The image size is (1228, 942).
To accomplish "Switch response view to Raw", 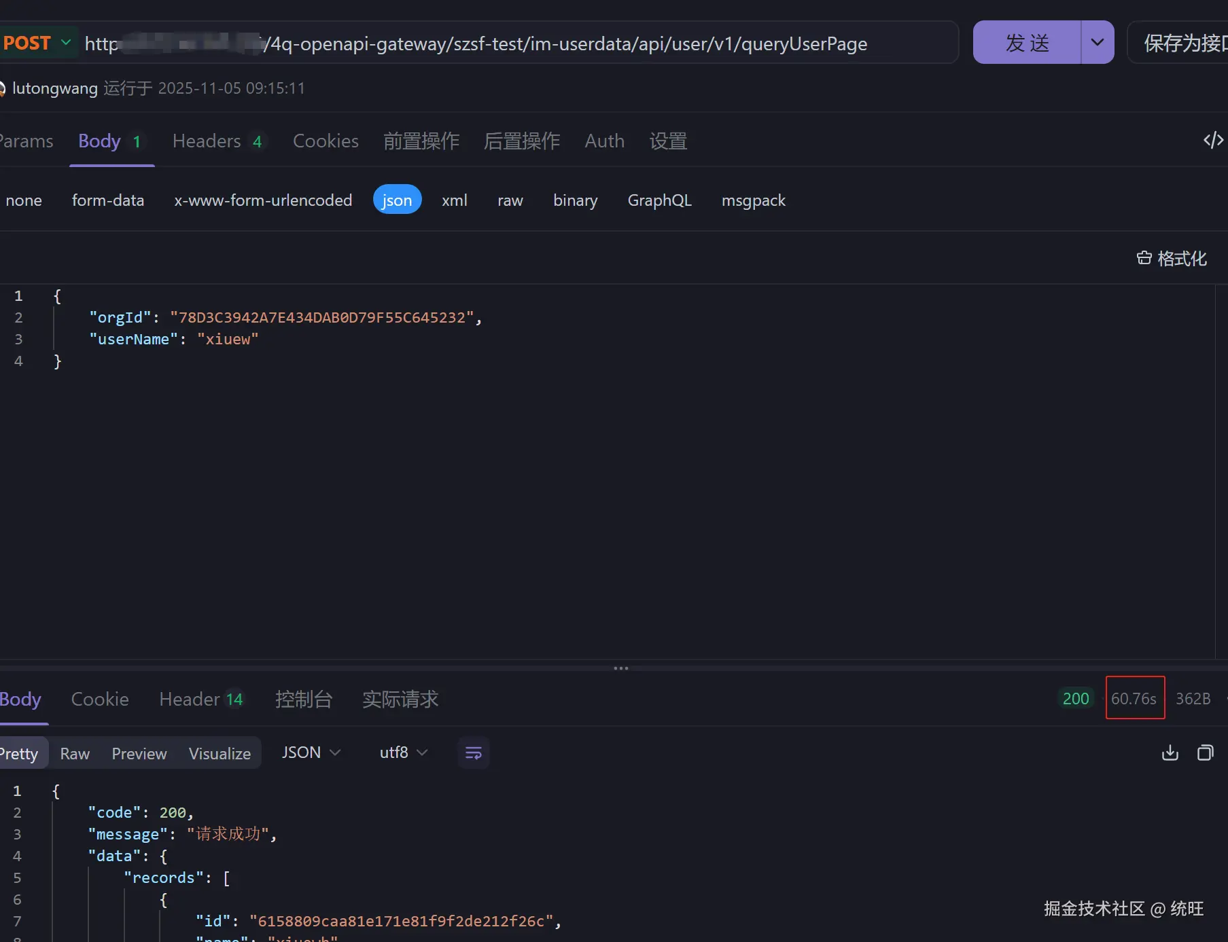I will 75,753.
